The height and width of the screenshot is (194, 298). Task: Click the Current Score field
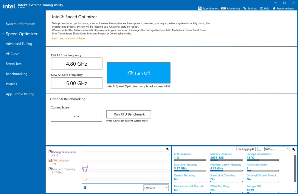pos(76,116)
